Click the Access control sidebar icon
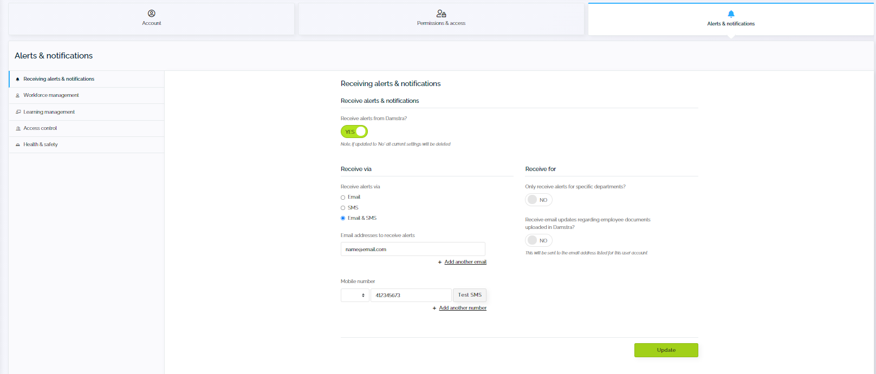876x374 pixels. [x=18, y=128]
